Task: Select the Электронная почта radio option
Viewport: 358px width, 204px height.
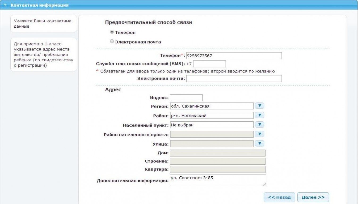Action: pyautogui.click(x=112, y=41)
